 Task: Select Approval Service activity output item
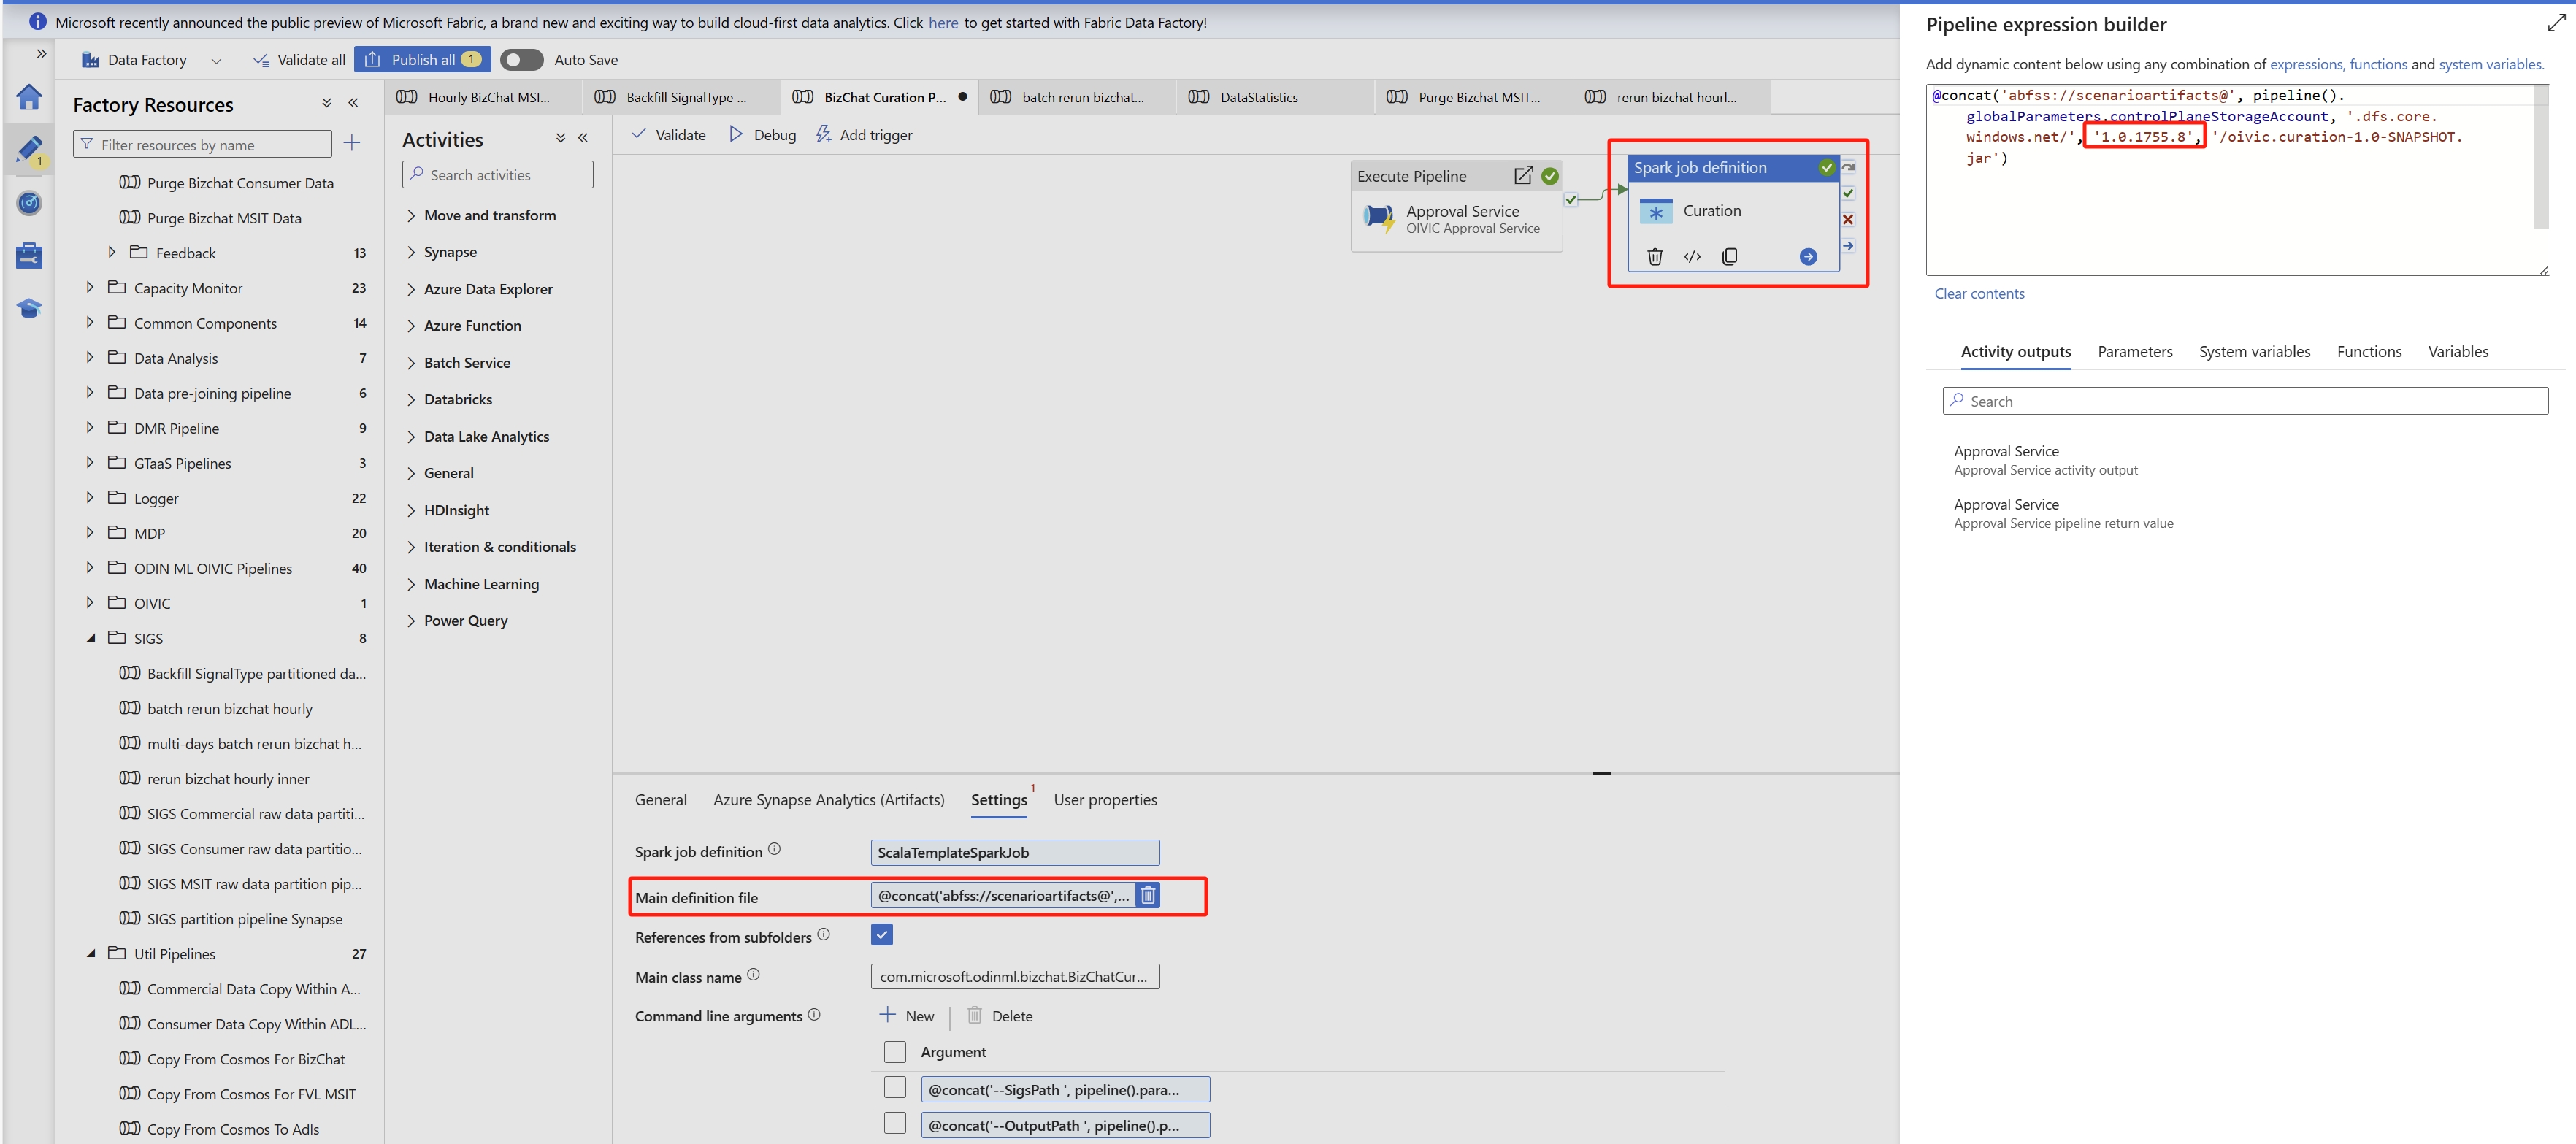[x=2045, y=460]
